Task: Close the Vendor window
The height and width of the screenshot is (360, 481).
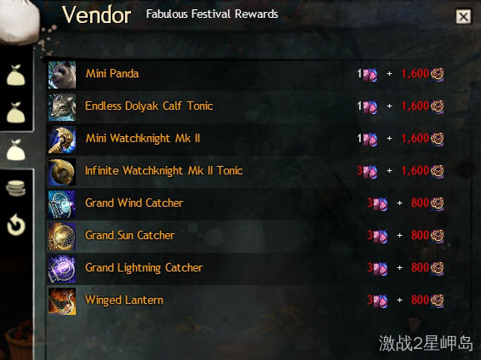Action: [x=463, y=16]
